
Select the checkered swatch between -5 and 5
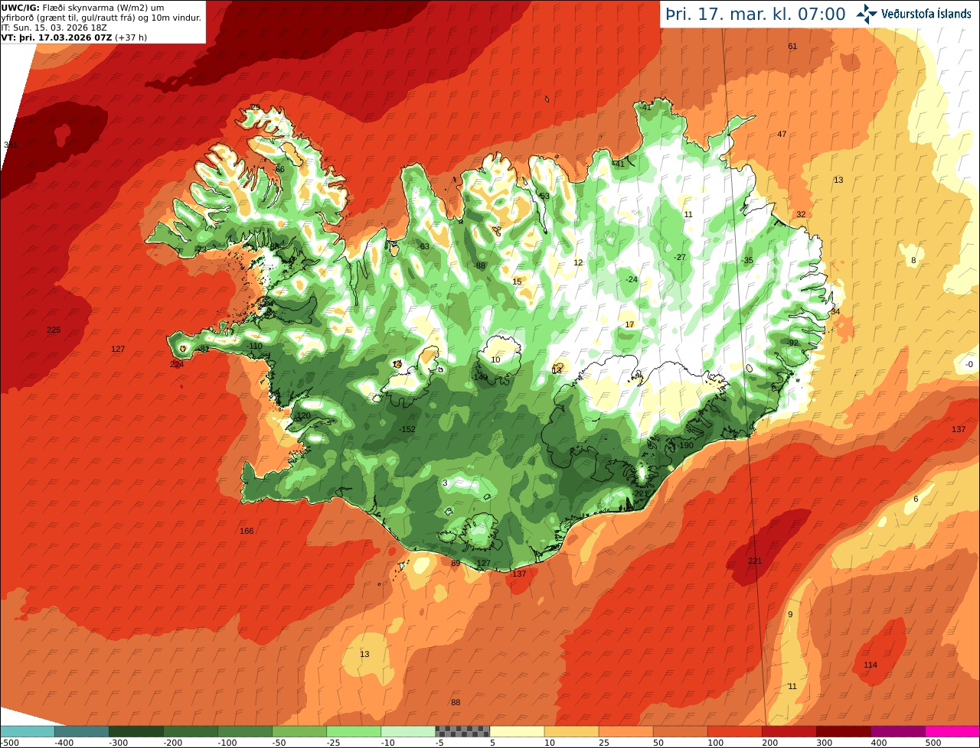coord(462,731)
